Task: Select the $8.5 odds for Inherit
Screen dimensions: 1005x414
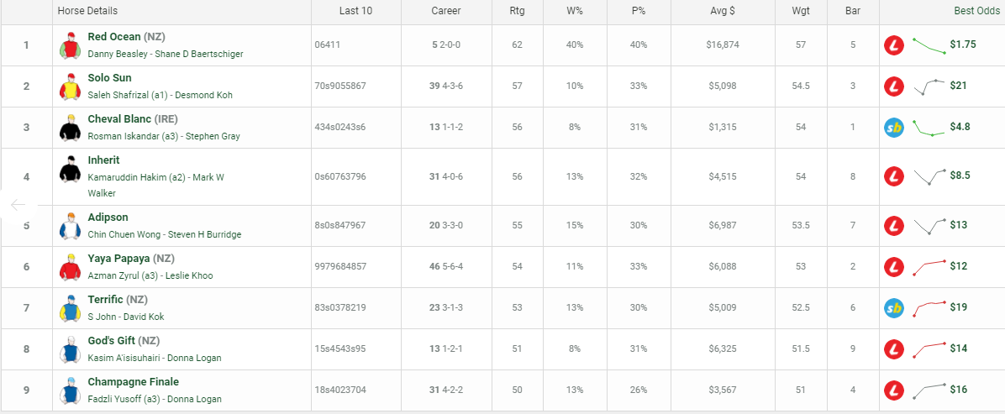Action: pos(960,175)
